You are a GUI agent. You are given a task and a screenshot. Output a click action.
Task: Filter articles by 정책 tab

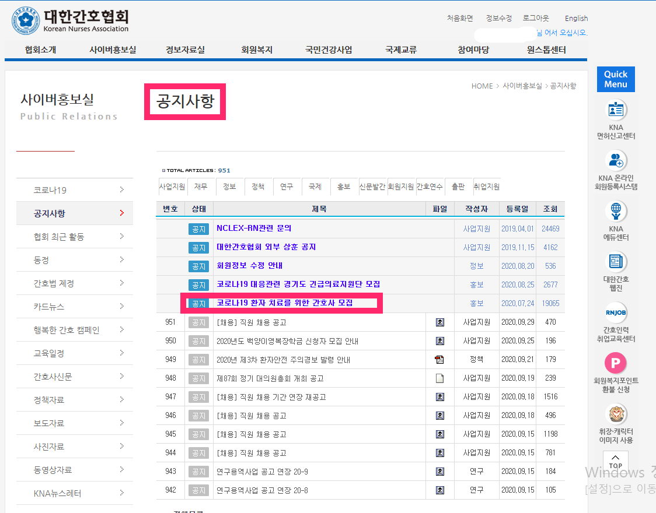(x=258, y=187)
